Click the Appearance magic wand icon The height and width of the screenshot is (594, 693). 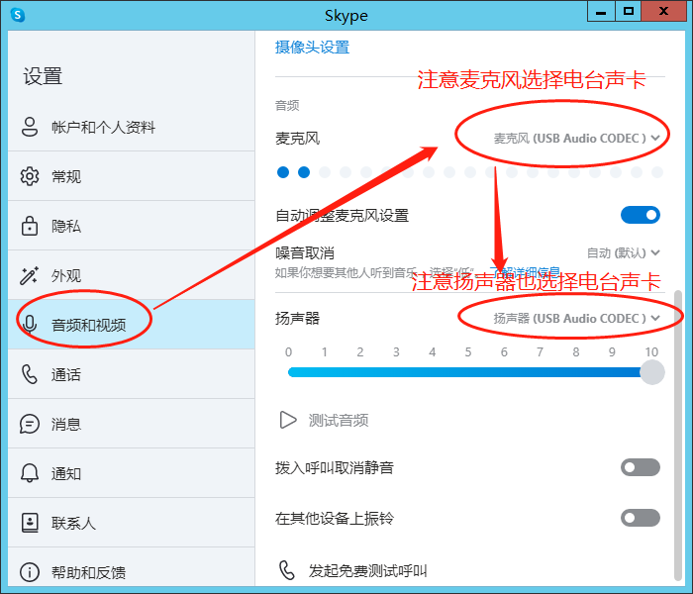click(29, 275)
